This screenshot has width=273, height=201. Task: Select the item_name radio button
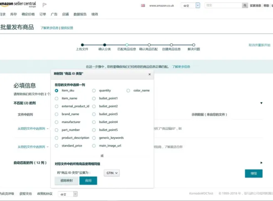(57, 99)
